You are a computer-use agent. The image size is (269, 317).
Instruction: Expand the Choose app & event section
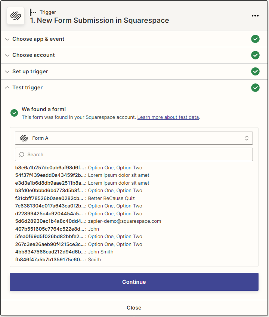134,39
